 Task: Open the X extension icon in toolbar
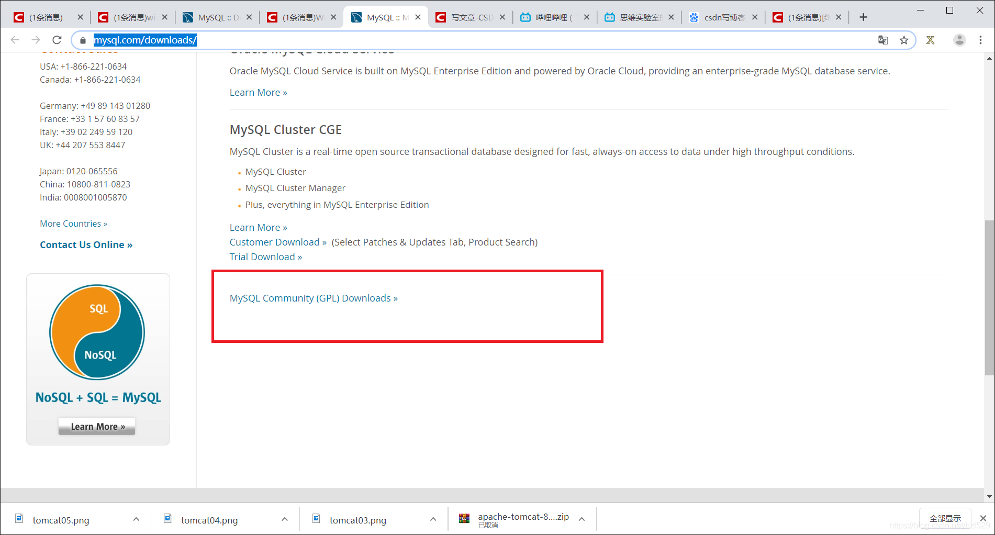click(x=930, y=40)
